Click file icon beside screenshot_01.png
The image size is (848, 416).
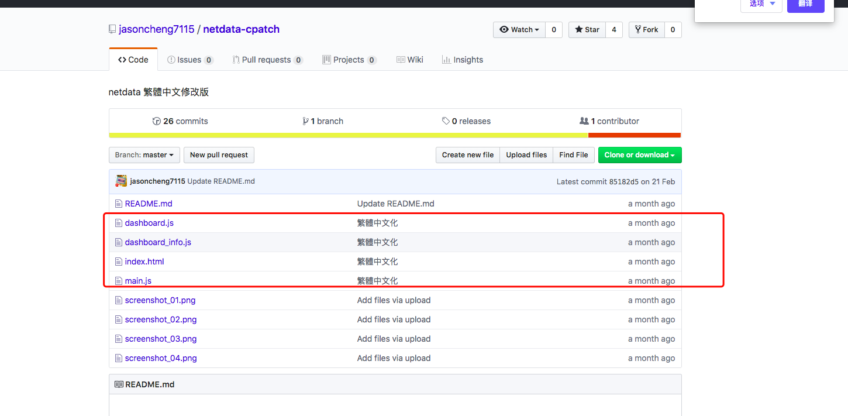[x=118, y=300]
